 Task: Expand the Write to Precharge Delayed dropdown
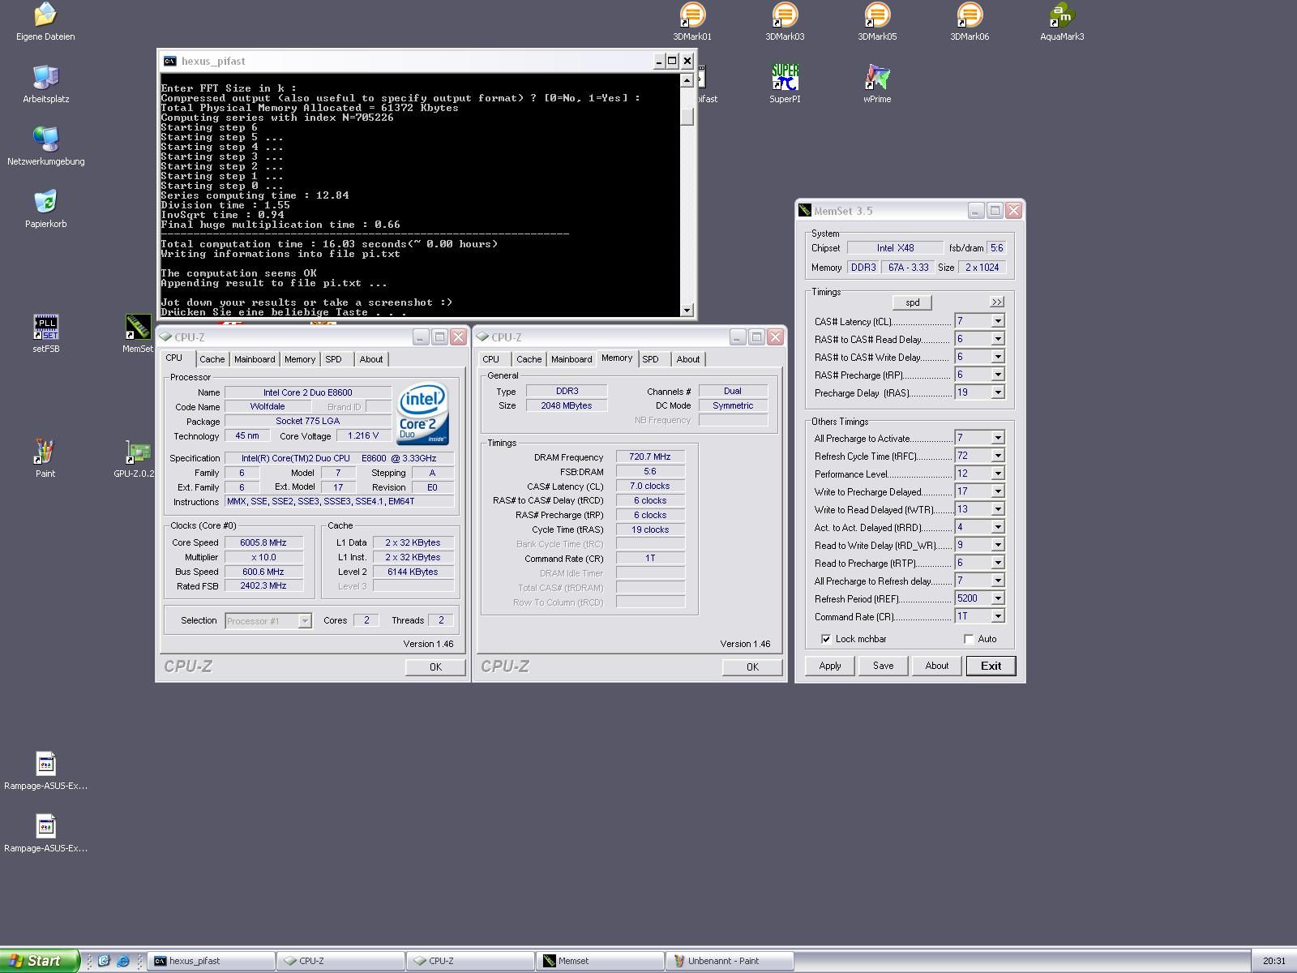(998, 491)
